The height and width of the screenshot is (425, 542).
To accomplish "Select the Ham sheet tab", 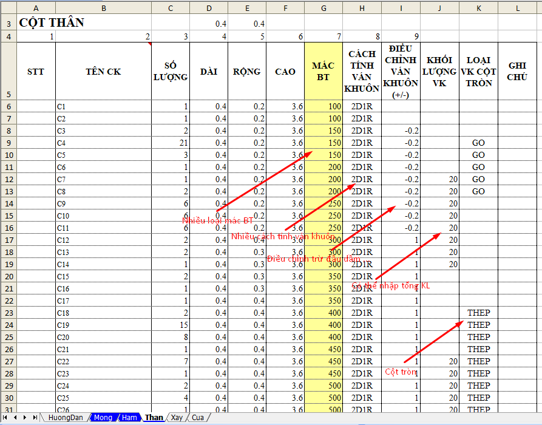I will [x=129, y=418].
